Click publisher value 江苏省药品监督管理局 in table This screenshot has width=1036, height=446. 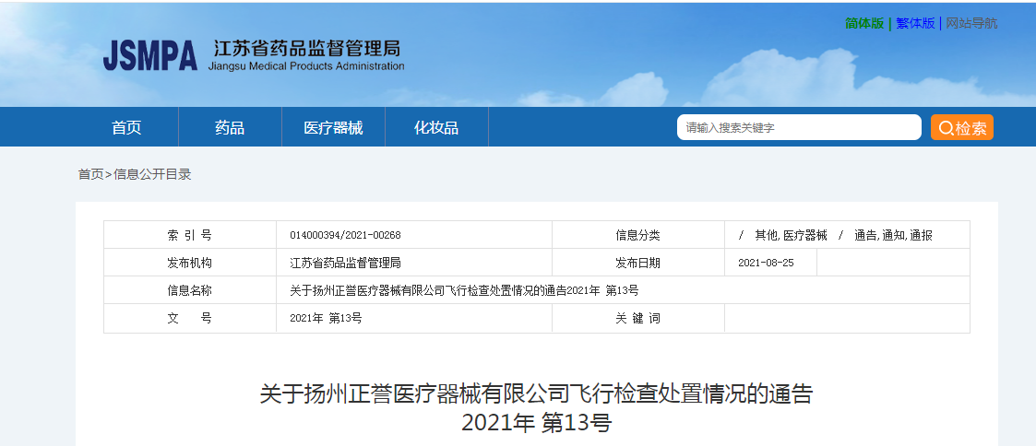(346, 263)
